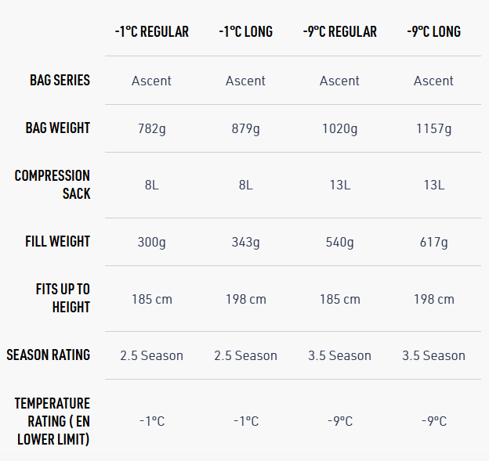The image size is (489, 461).
Task: Click the BAG SERIES row label
Action: (60, 80)
